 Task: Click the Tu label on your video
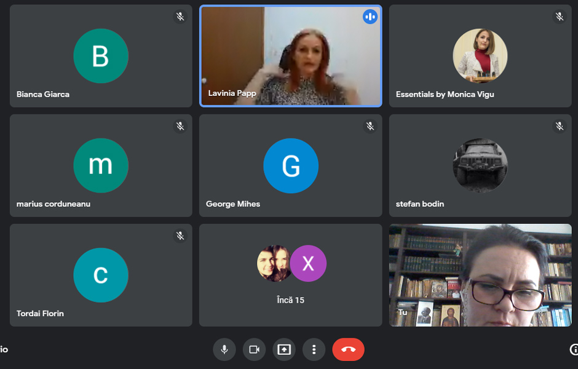click(402, 312)
